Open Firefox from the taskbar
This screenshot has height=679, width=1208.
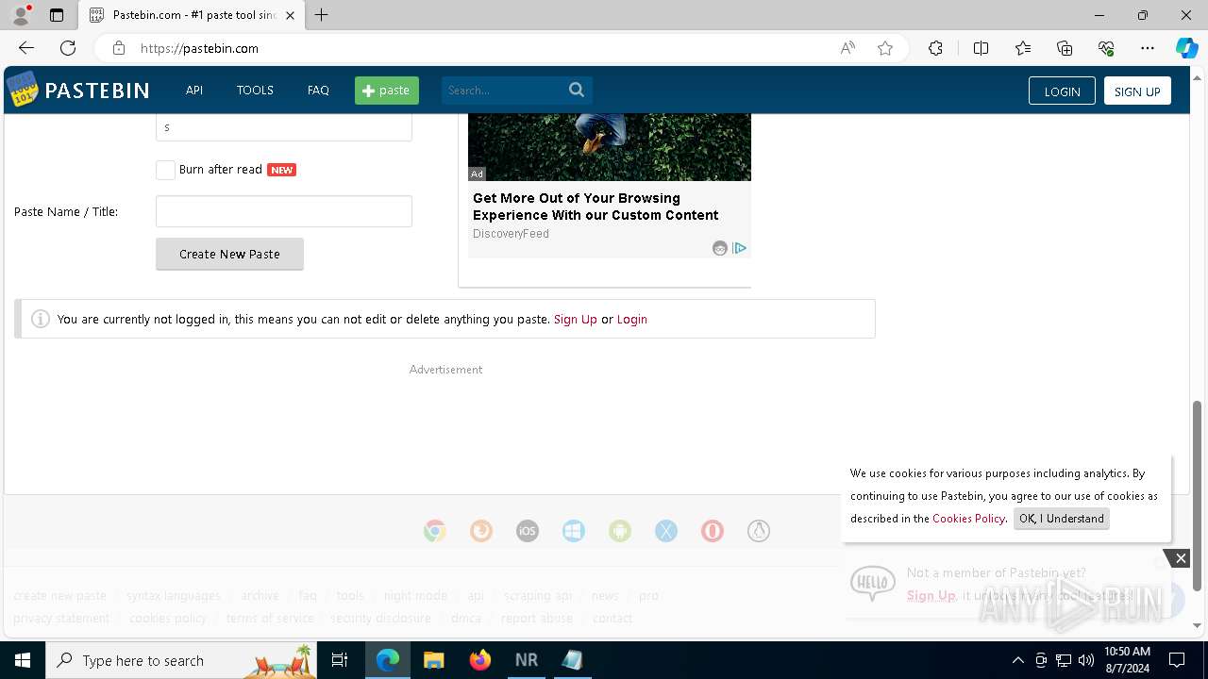(x=480, y=660)
